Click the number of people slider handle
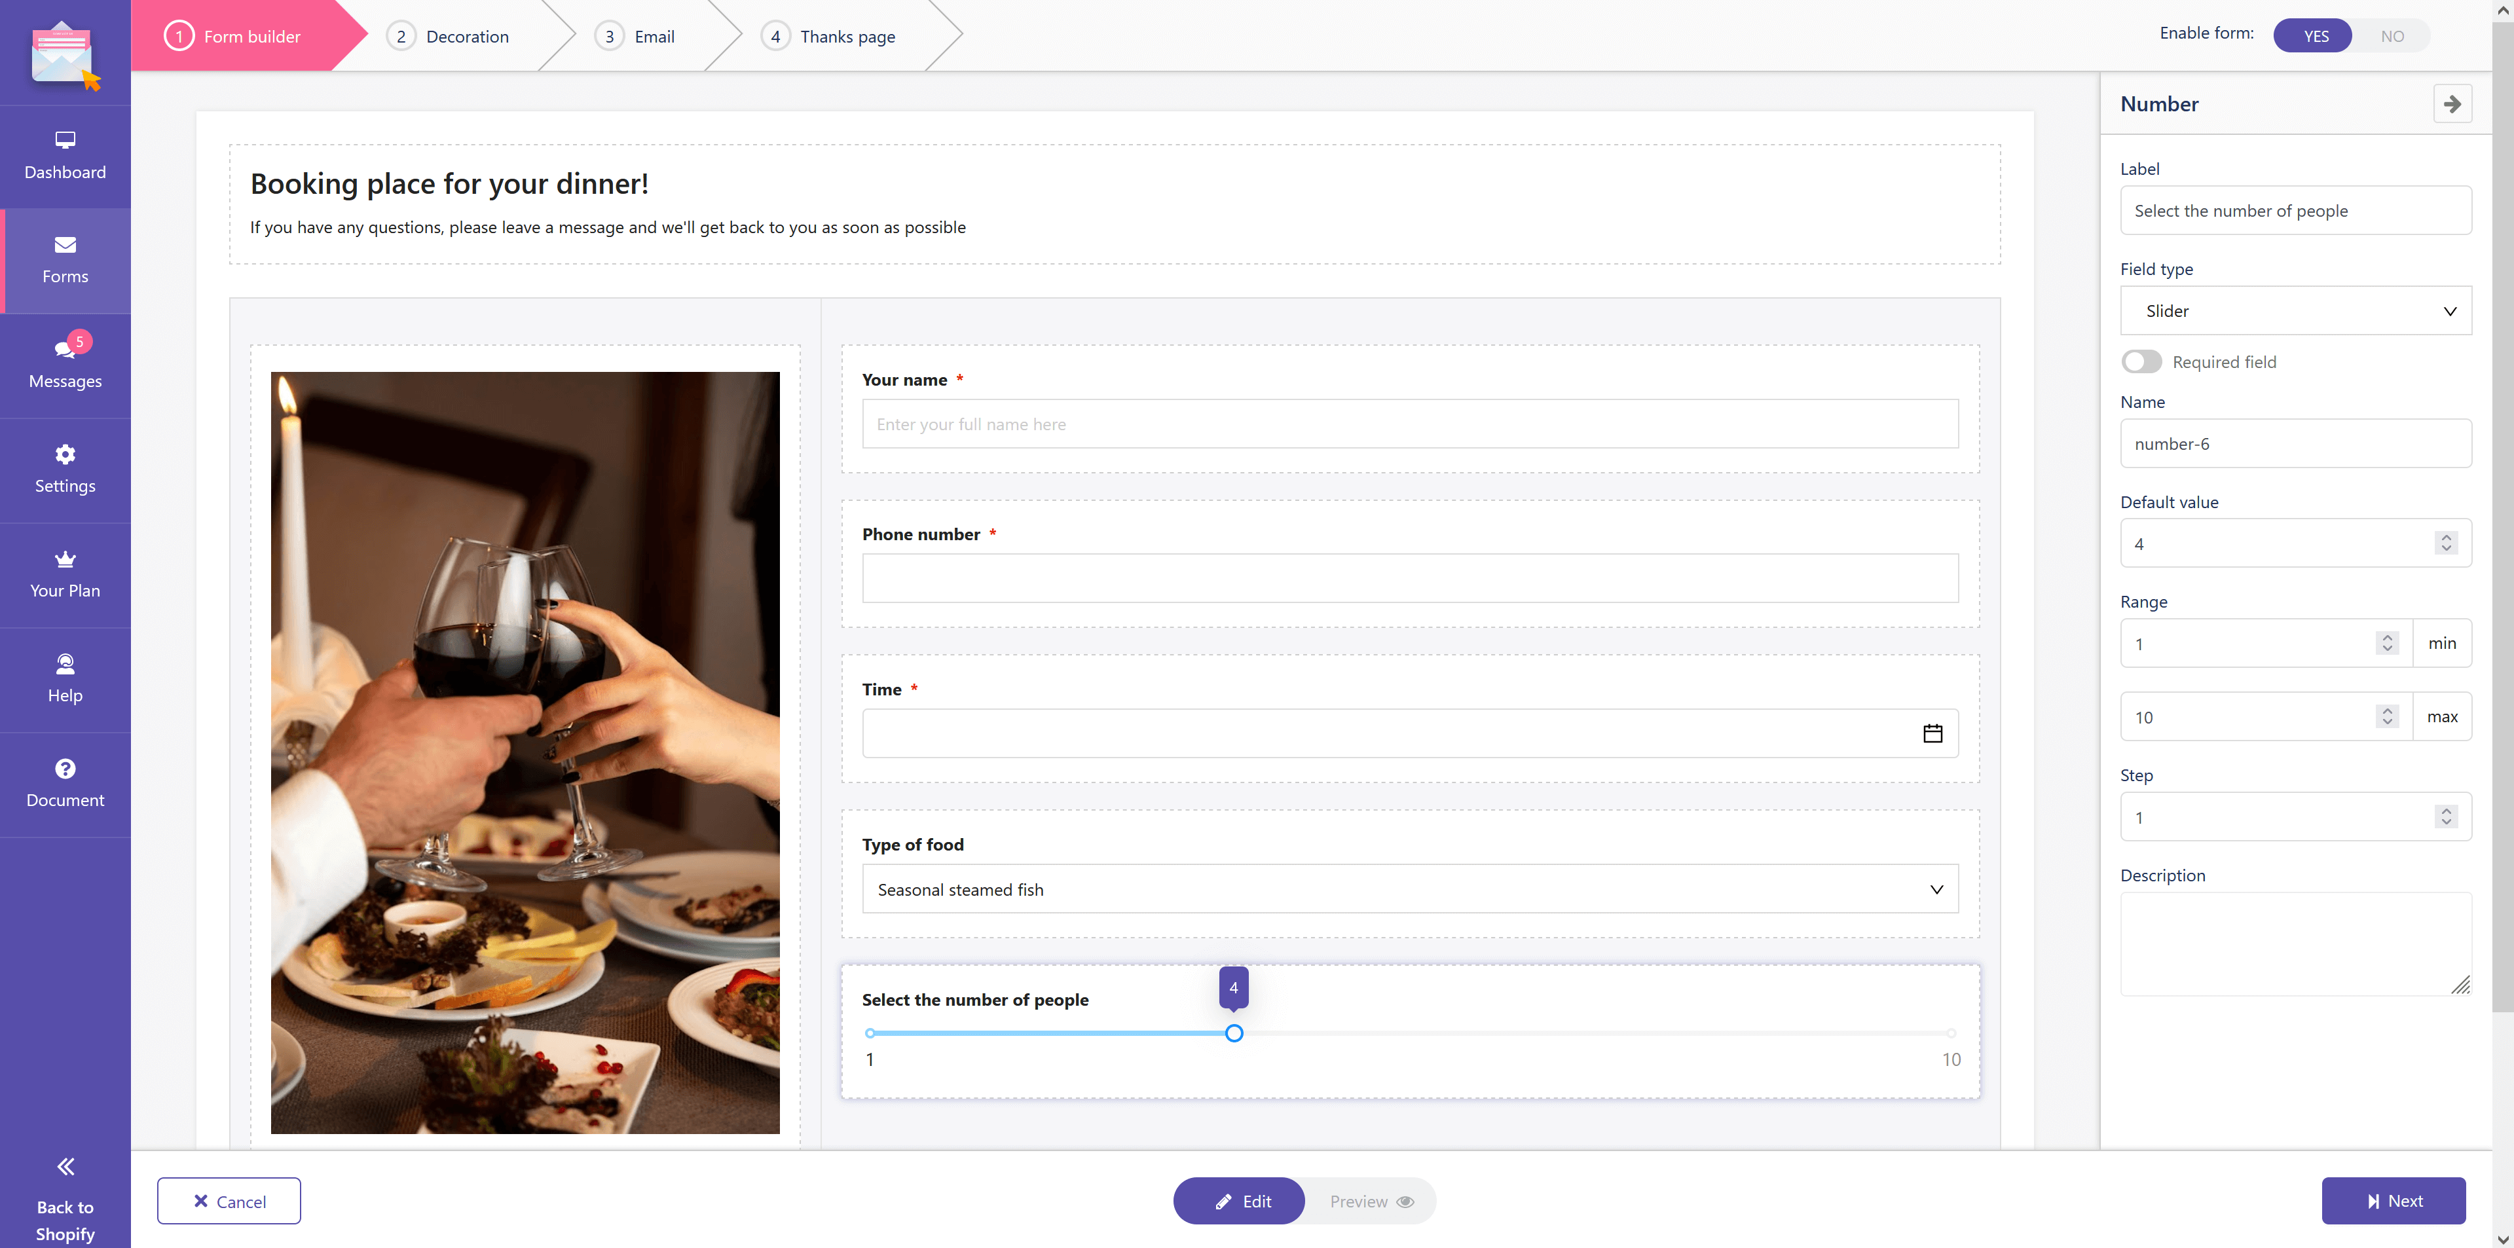 click(1234, 1033)
